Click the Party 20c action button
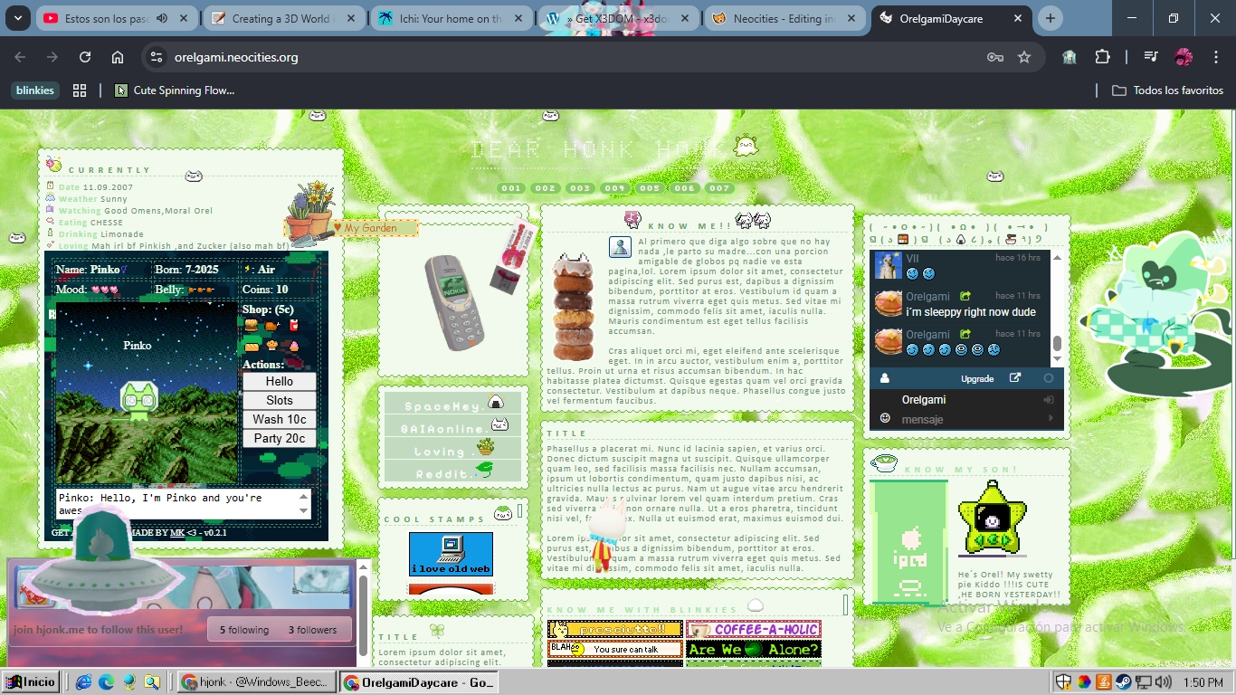1236x695 pixels. point(280,438)
